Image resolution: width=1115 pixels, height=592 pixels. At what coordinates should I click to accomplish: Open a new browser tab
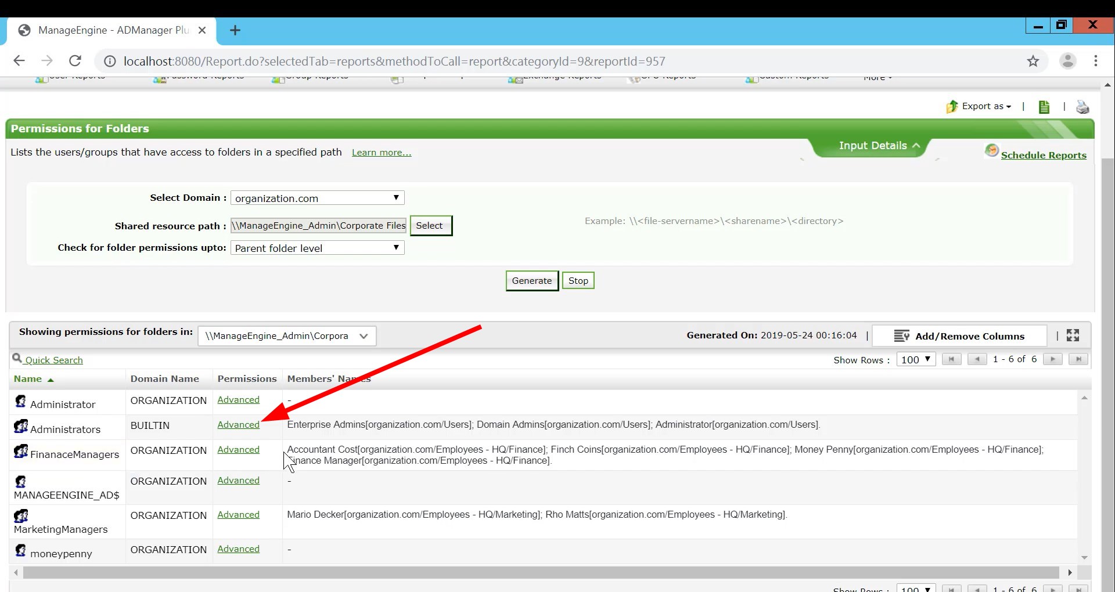click(x=235, y=30)
